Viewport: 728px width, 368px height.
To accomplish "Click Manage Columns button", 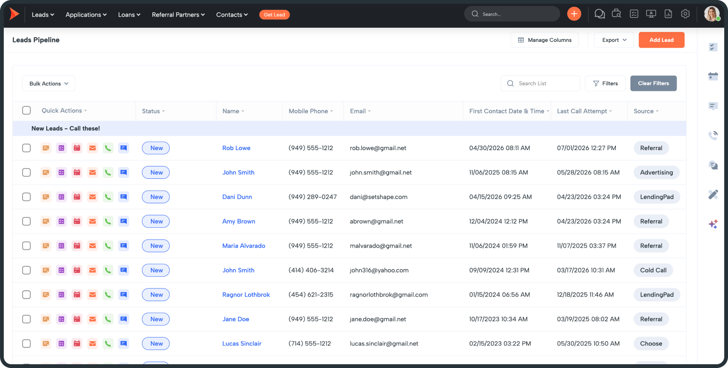I will pyautogui.click(x=545, y=40).
